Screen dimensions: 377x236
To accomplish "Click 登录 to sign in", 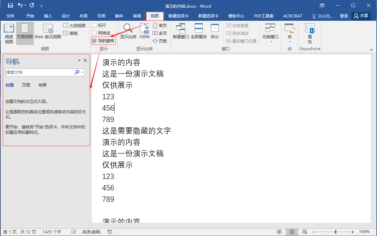I will [344, 16].
